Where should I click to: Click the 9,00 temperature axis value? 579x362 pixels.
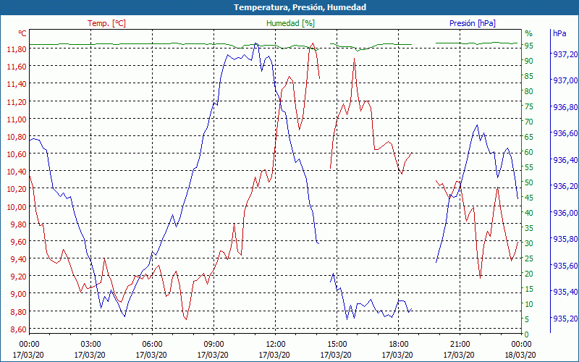[x=18, y=294]
